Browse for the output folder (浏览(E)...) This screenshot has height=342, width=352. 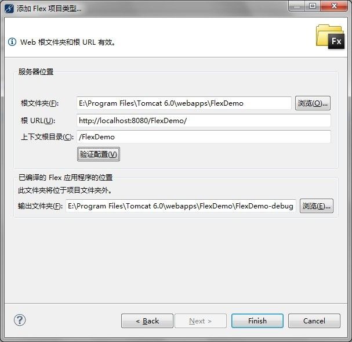[316, 206]
